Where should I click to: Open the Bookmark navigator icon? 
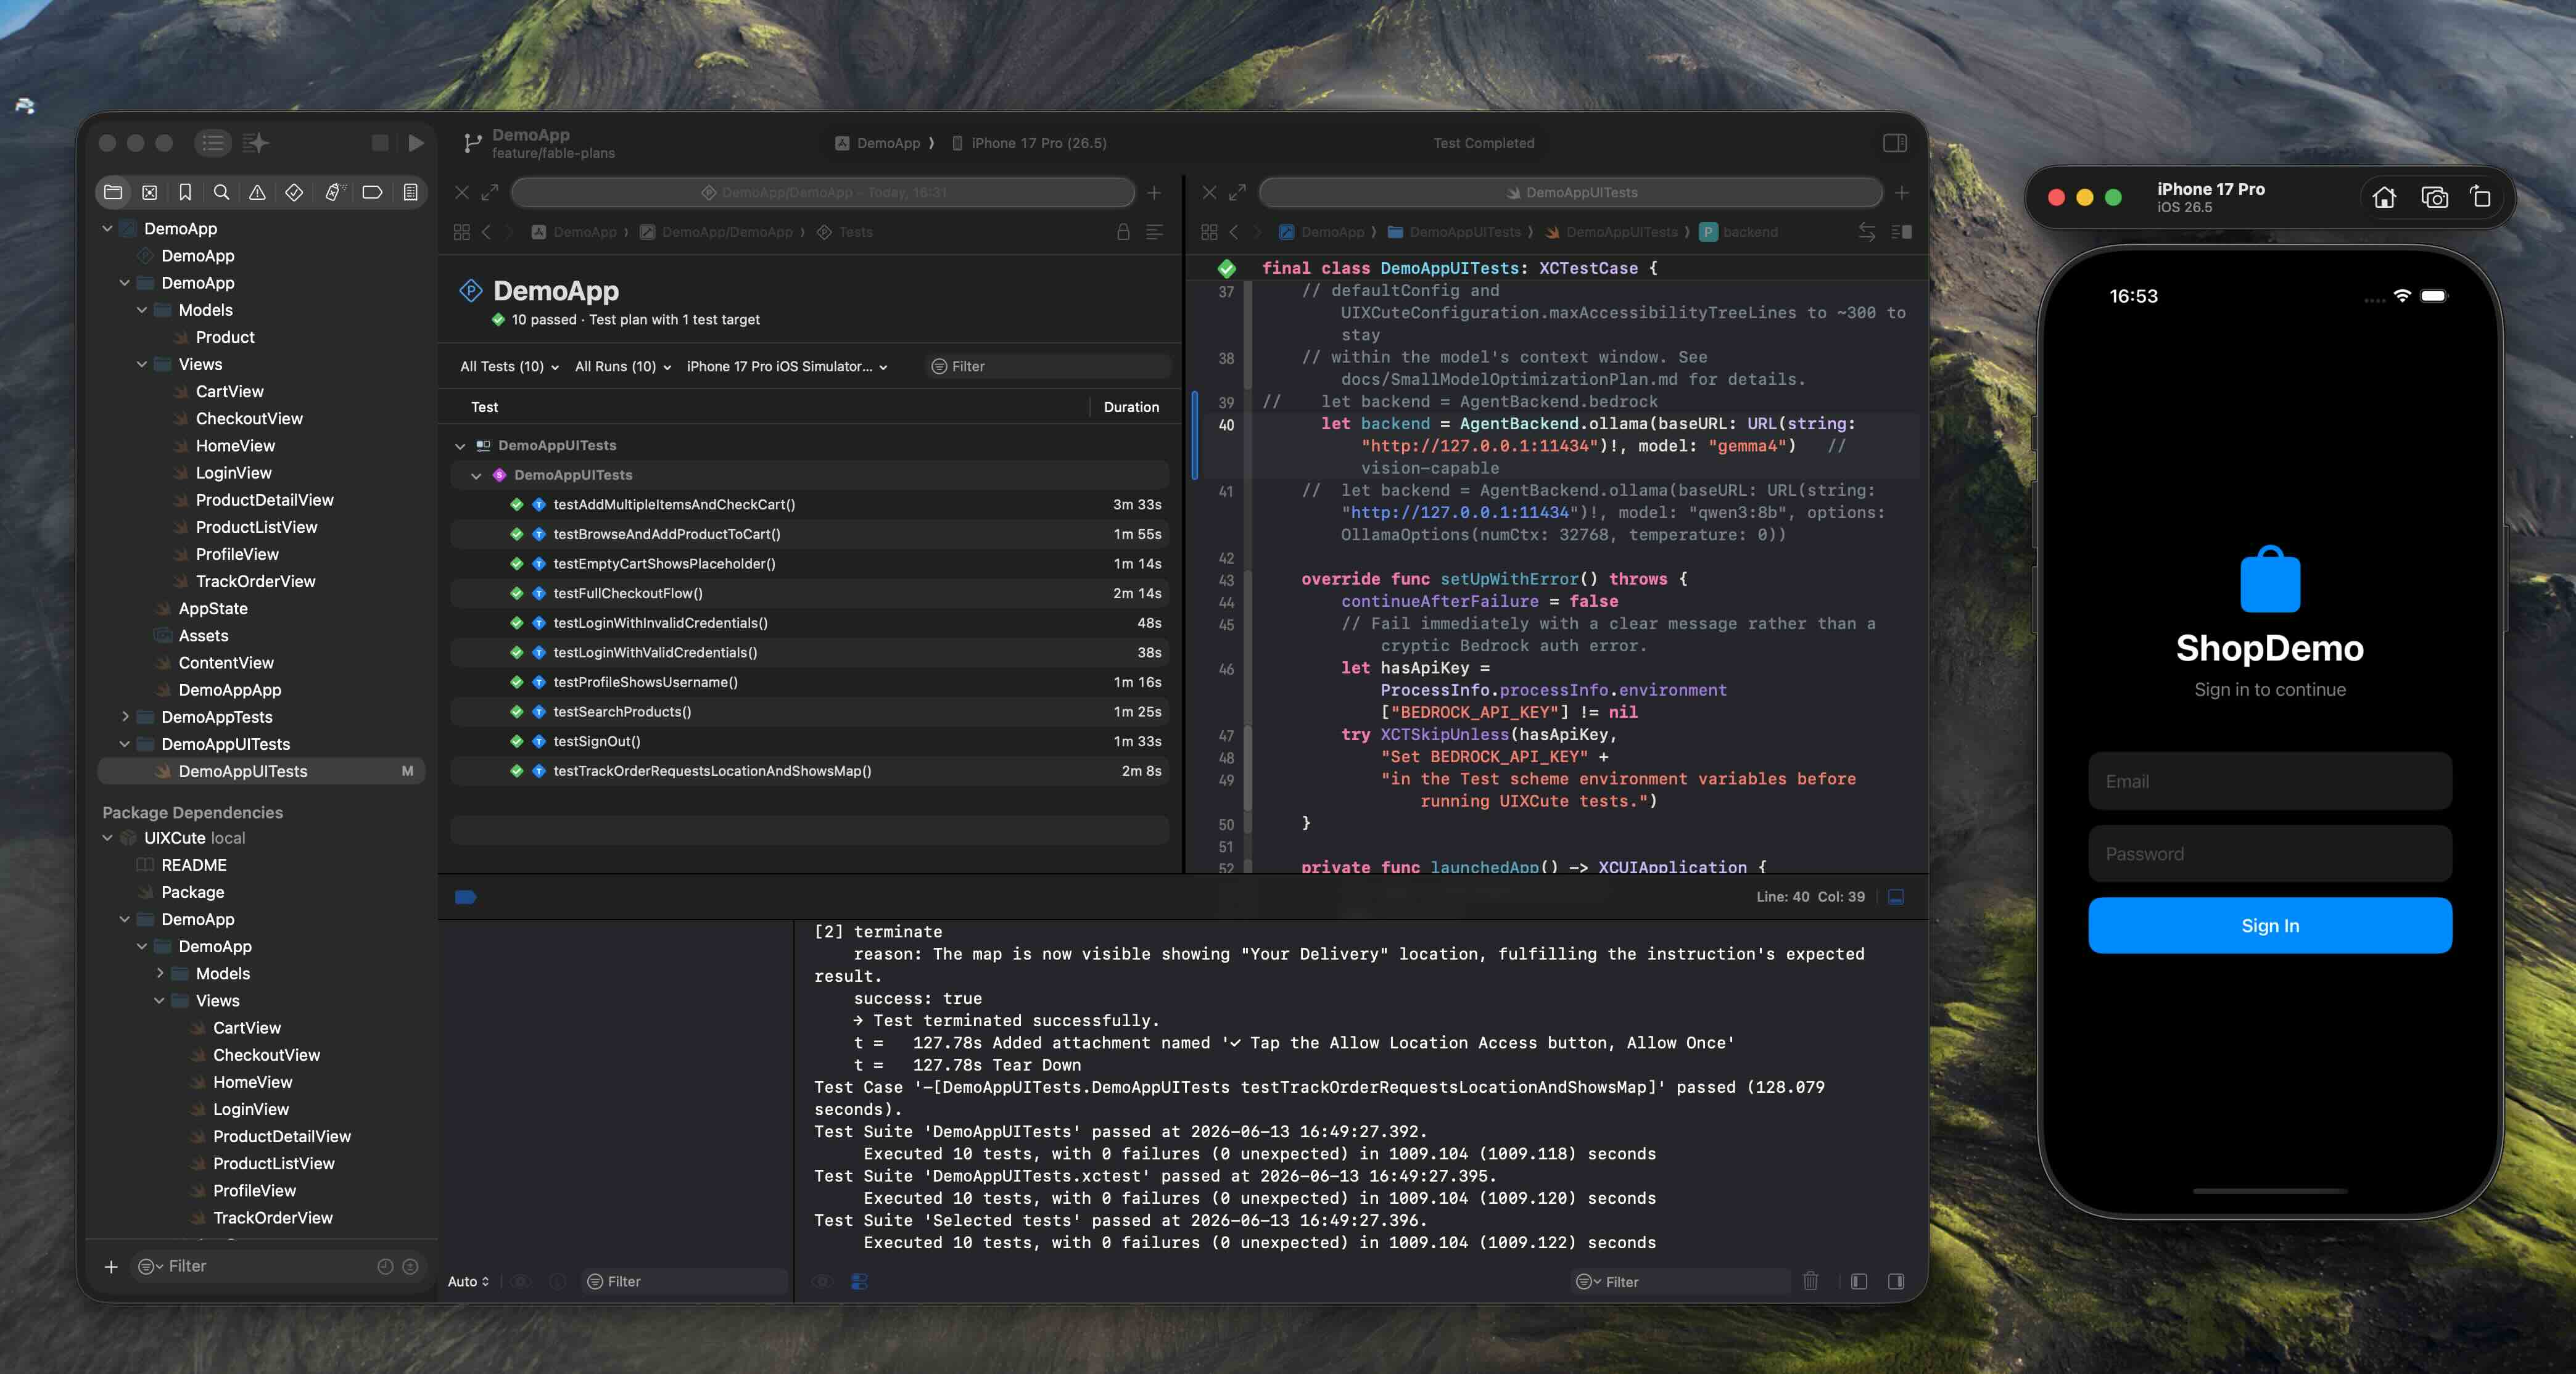click(185, 192)
